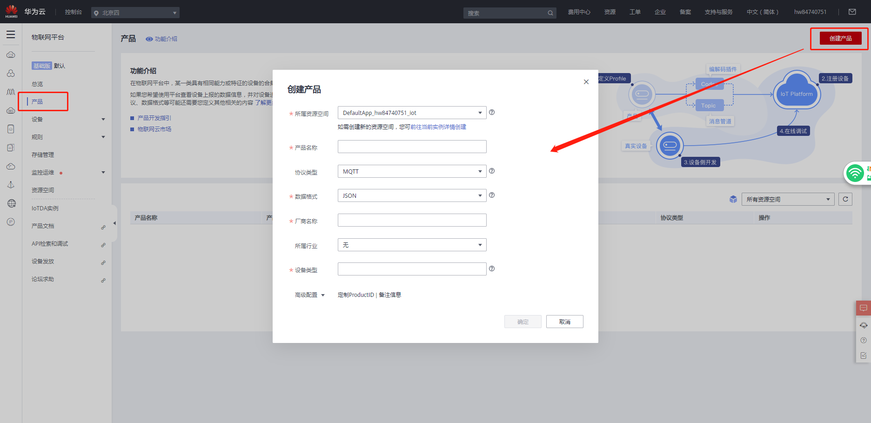Viewport: 871px width, 423px height.
Task: Click 备注信息 in advanced settings
Action: click(390, 295)
